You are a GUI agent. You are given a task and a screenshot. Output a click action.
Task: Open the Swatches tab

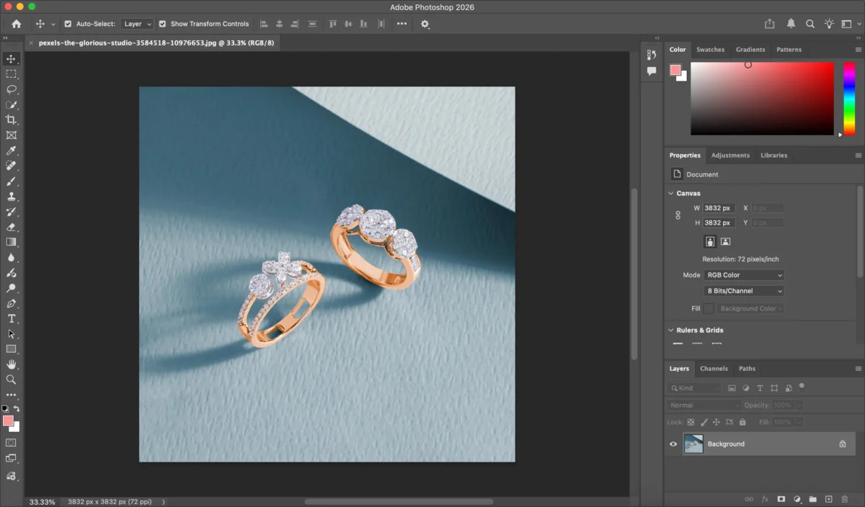point(710,50)
